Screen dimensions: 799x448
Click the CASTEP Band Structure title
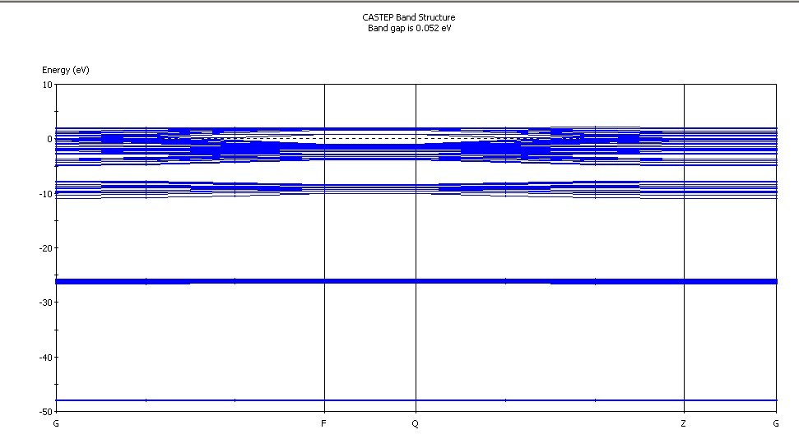click(409, 17)
